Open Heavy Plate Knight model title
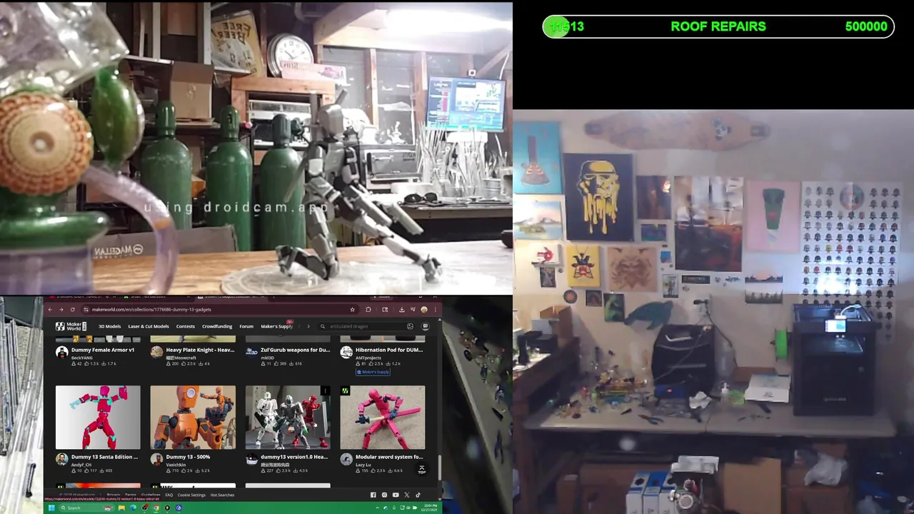Screen dimensions: 914x514 click(200, 350)
